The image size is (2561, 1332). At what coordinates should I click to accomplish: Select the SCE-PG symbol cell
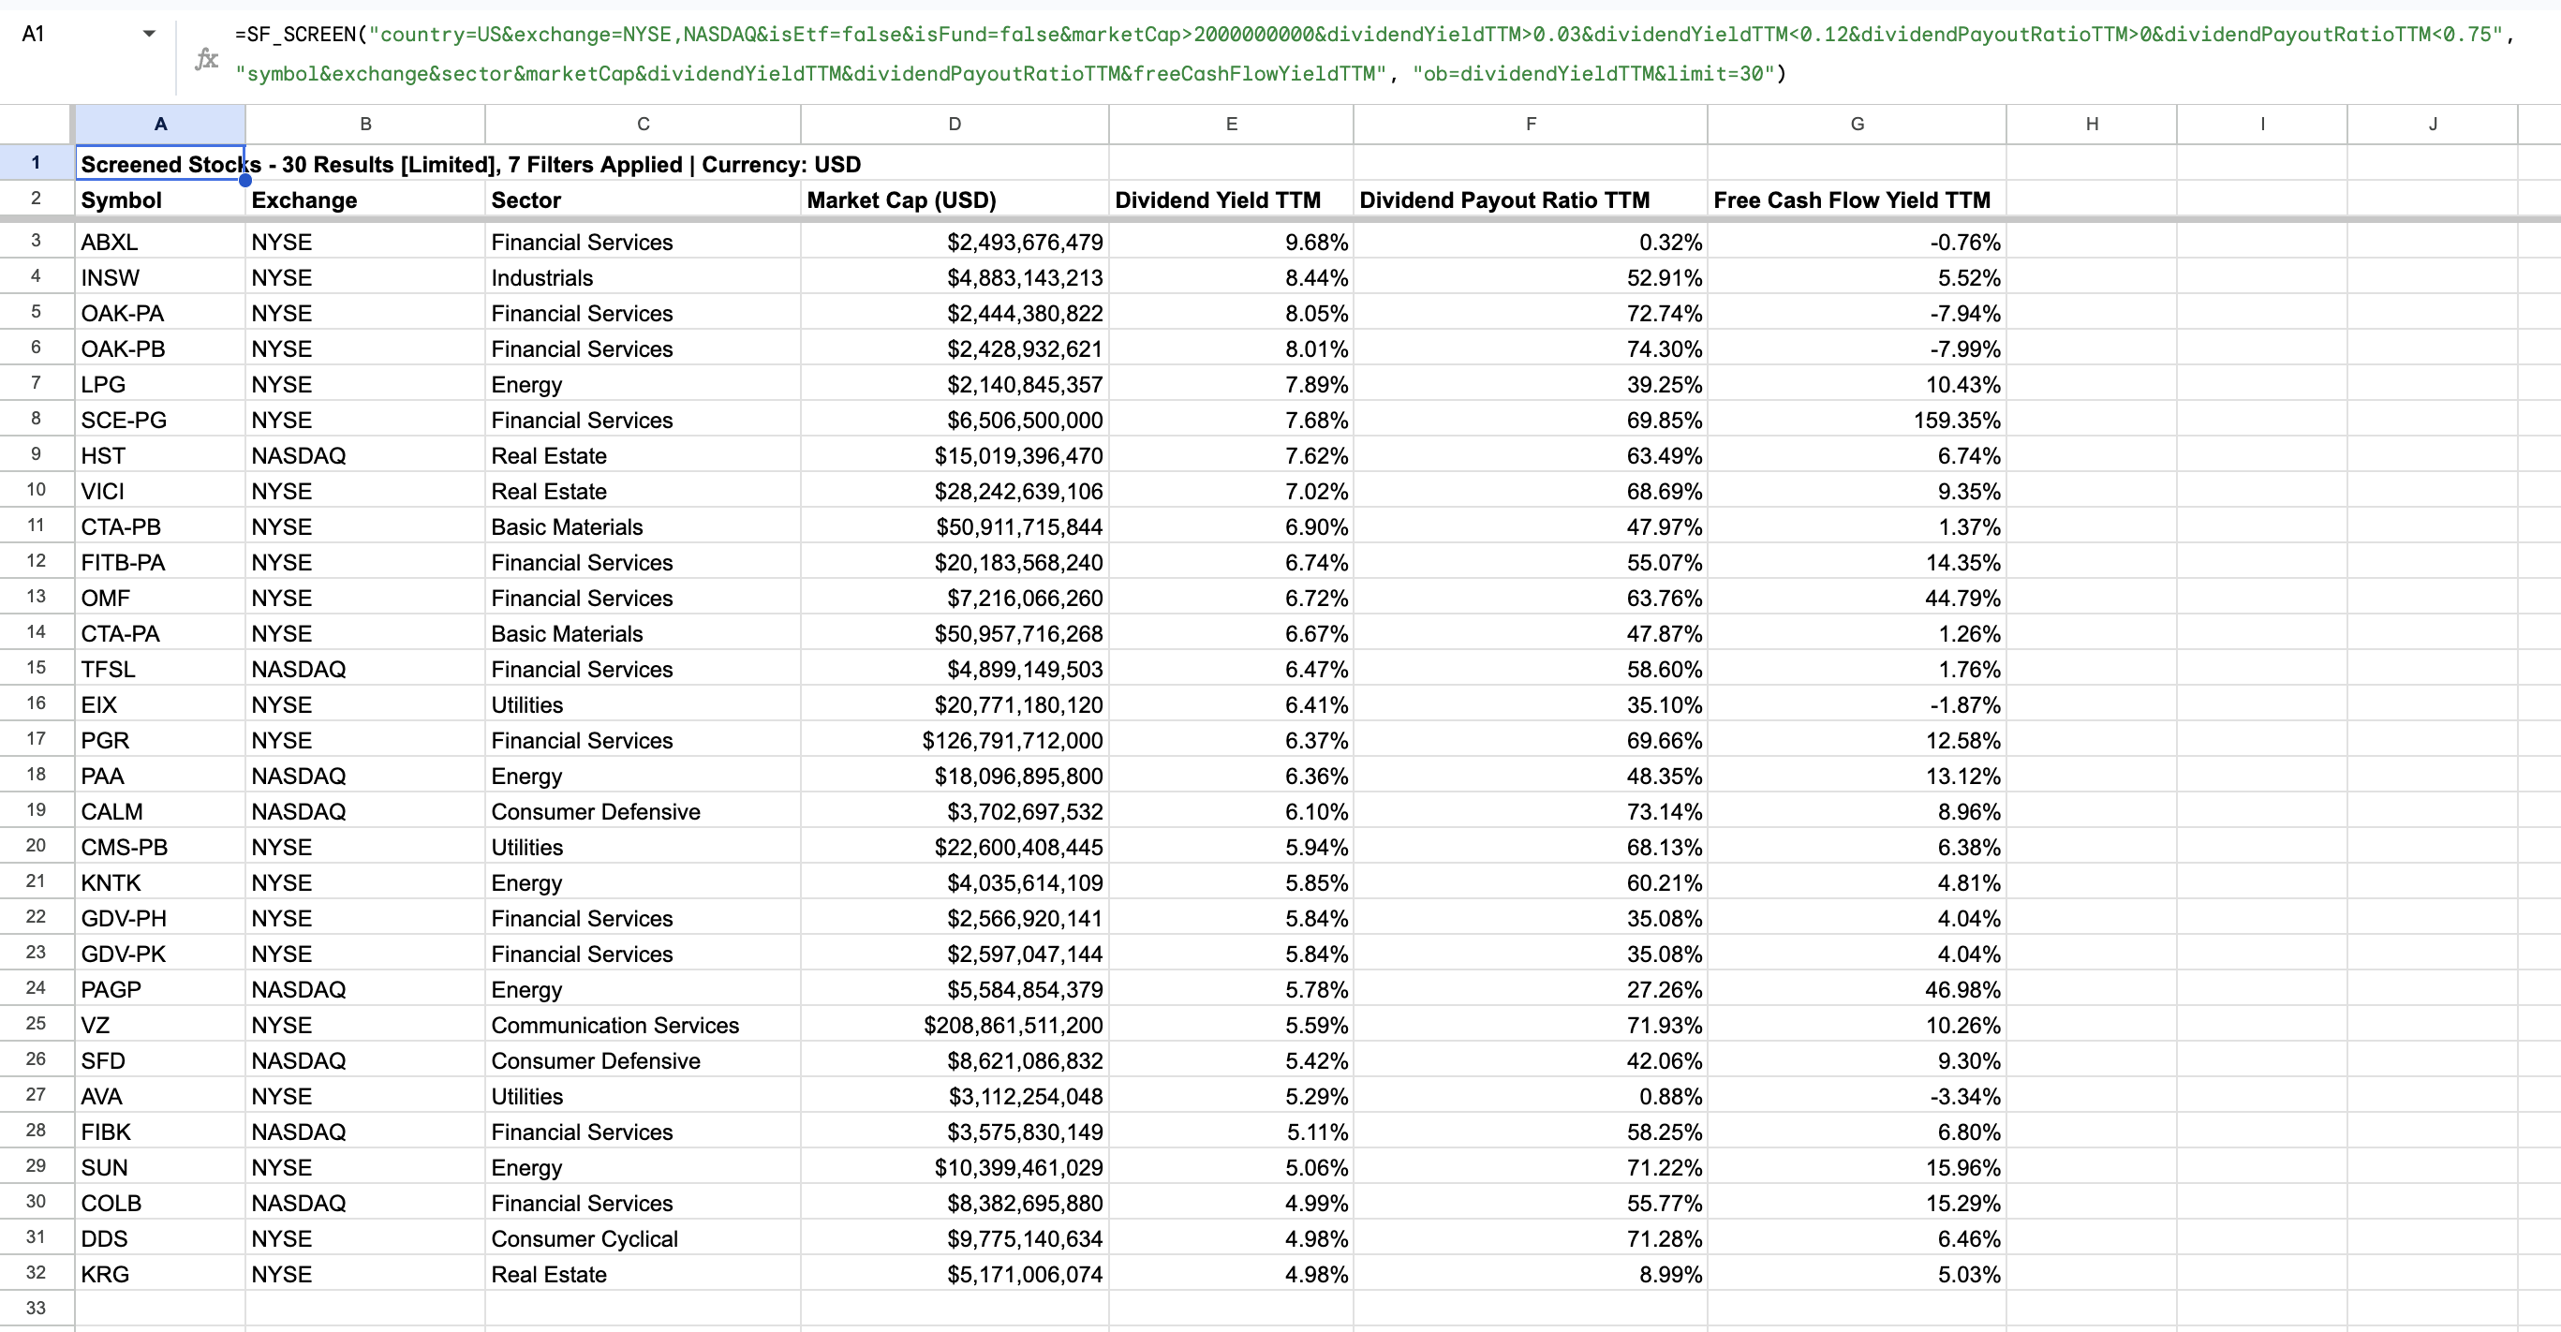pyautogui.click(x=160, y=421)
